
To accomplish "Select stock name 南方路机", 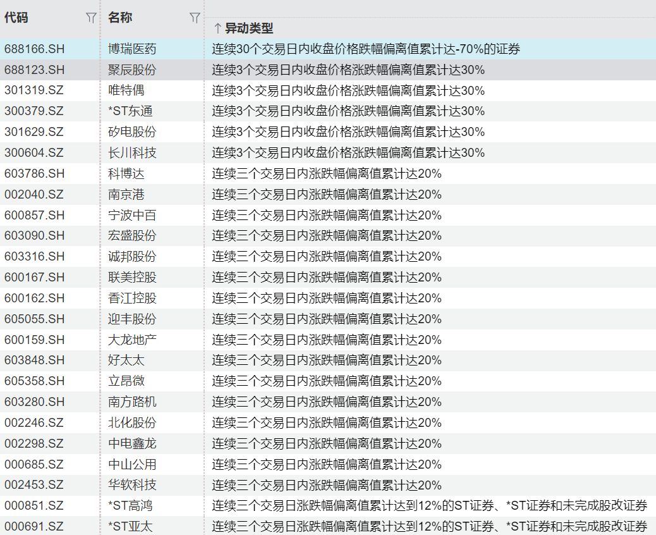I will [132, 402].
